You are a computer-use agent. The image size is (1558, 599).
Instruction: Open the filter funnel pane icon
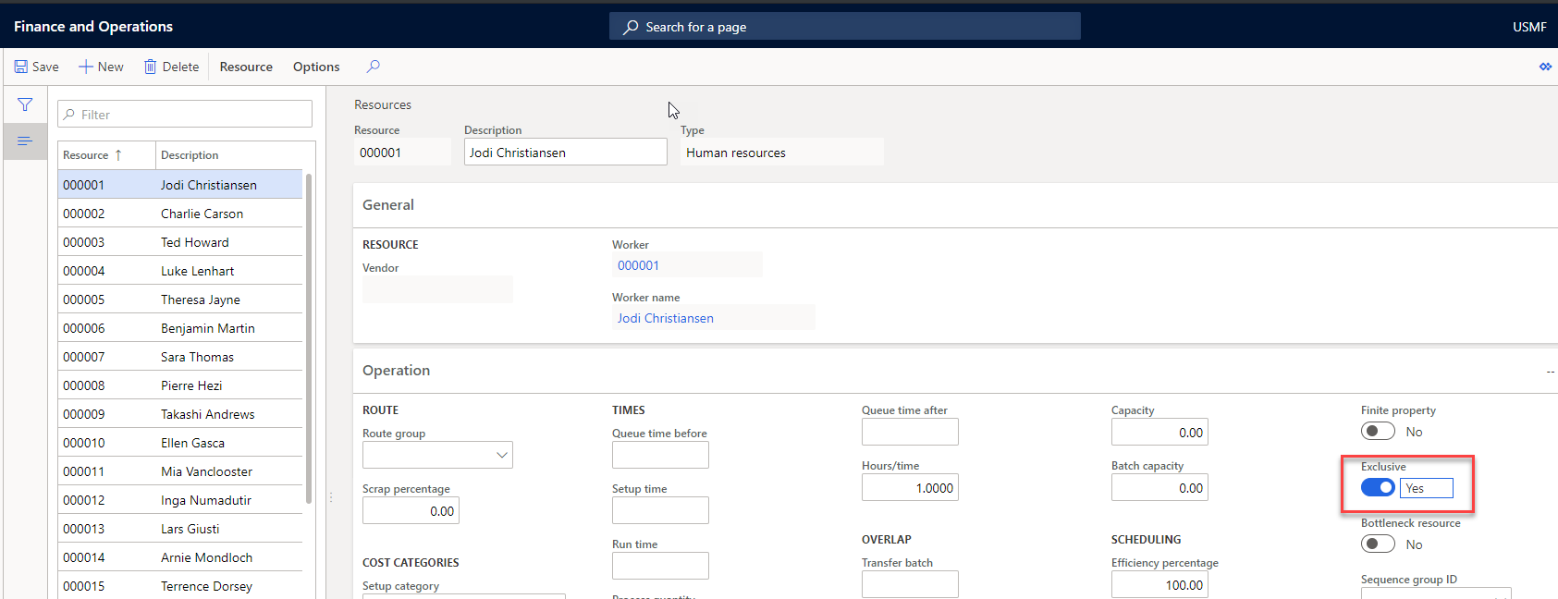point(25,104)
